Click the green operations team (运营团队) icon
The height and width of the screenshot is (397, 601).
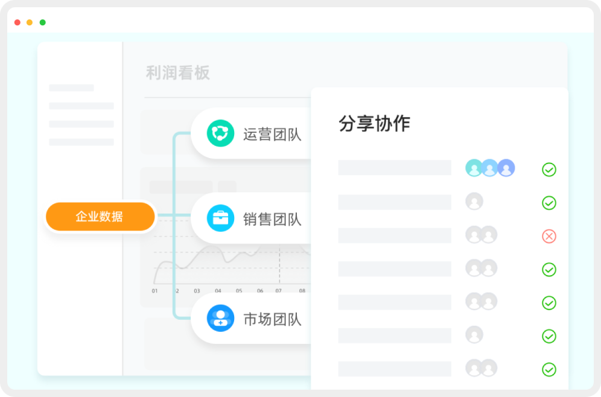pyautogui.click(x=220, y=134)
